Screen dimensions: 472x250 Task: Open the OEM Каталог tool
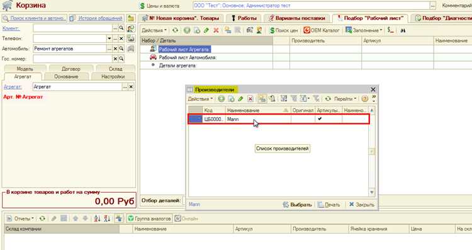[322, 30]
